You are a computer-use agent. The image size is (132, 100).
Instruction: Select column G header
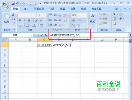coord(102,40)
